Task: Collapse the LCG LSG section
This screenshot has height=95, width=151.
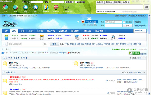Action: tap(144, 58)
